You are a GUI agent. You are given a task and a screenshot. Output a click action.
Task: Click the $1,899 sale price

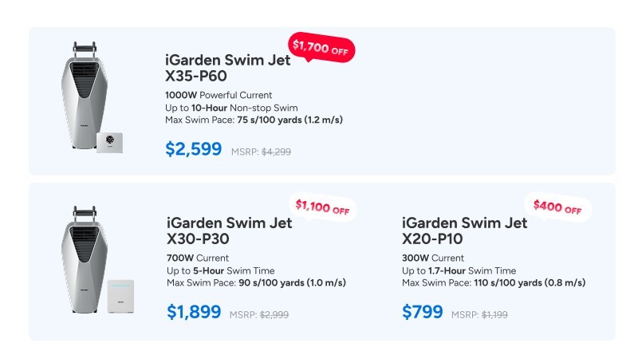coord(194,312)
